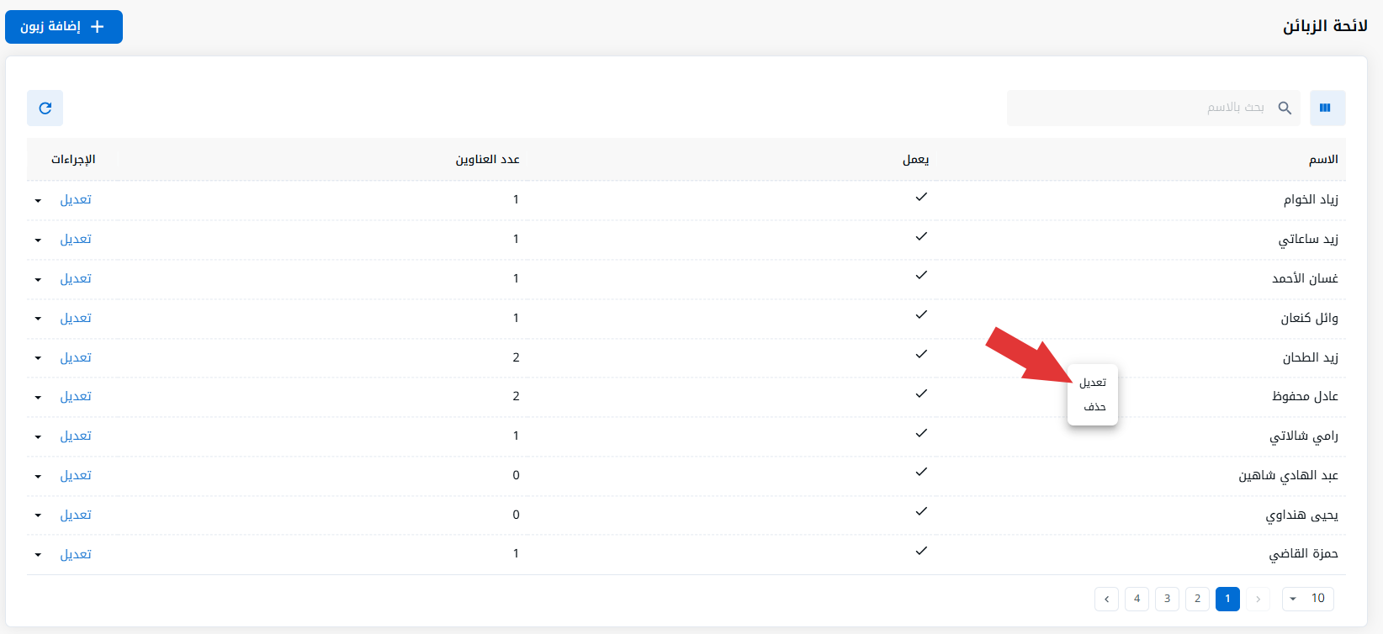Image resolution: width=1383 pixels, height=634 pixels.
Task: Select تعديل in the popup menu
Action: coord(1093,383)
